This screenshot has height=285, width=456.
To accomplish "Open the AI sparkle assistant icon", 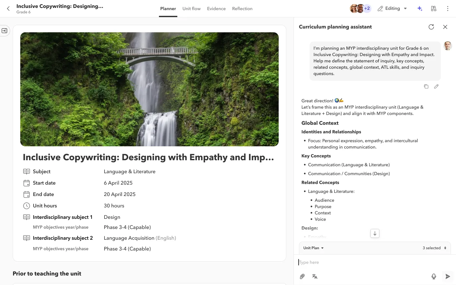I will click(420, 9).
